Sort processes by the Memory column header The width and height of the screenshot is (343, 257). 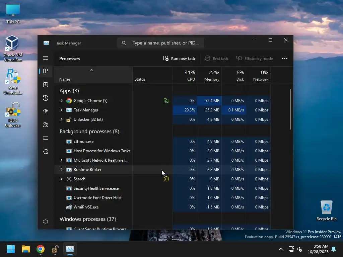pos(209,75)
